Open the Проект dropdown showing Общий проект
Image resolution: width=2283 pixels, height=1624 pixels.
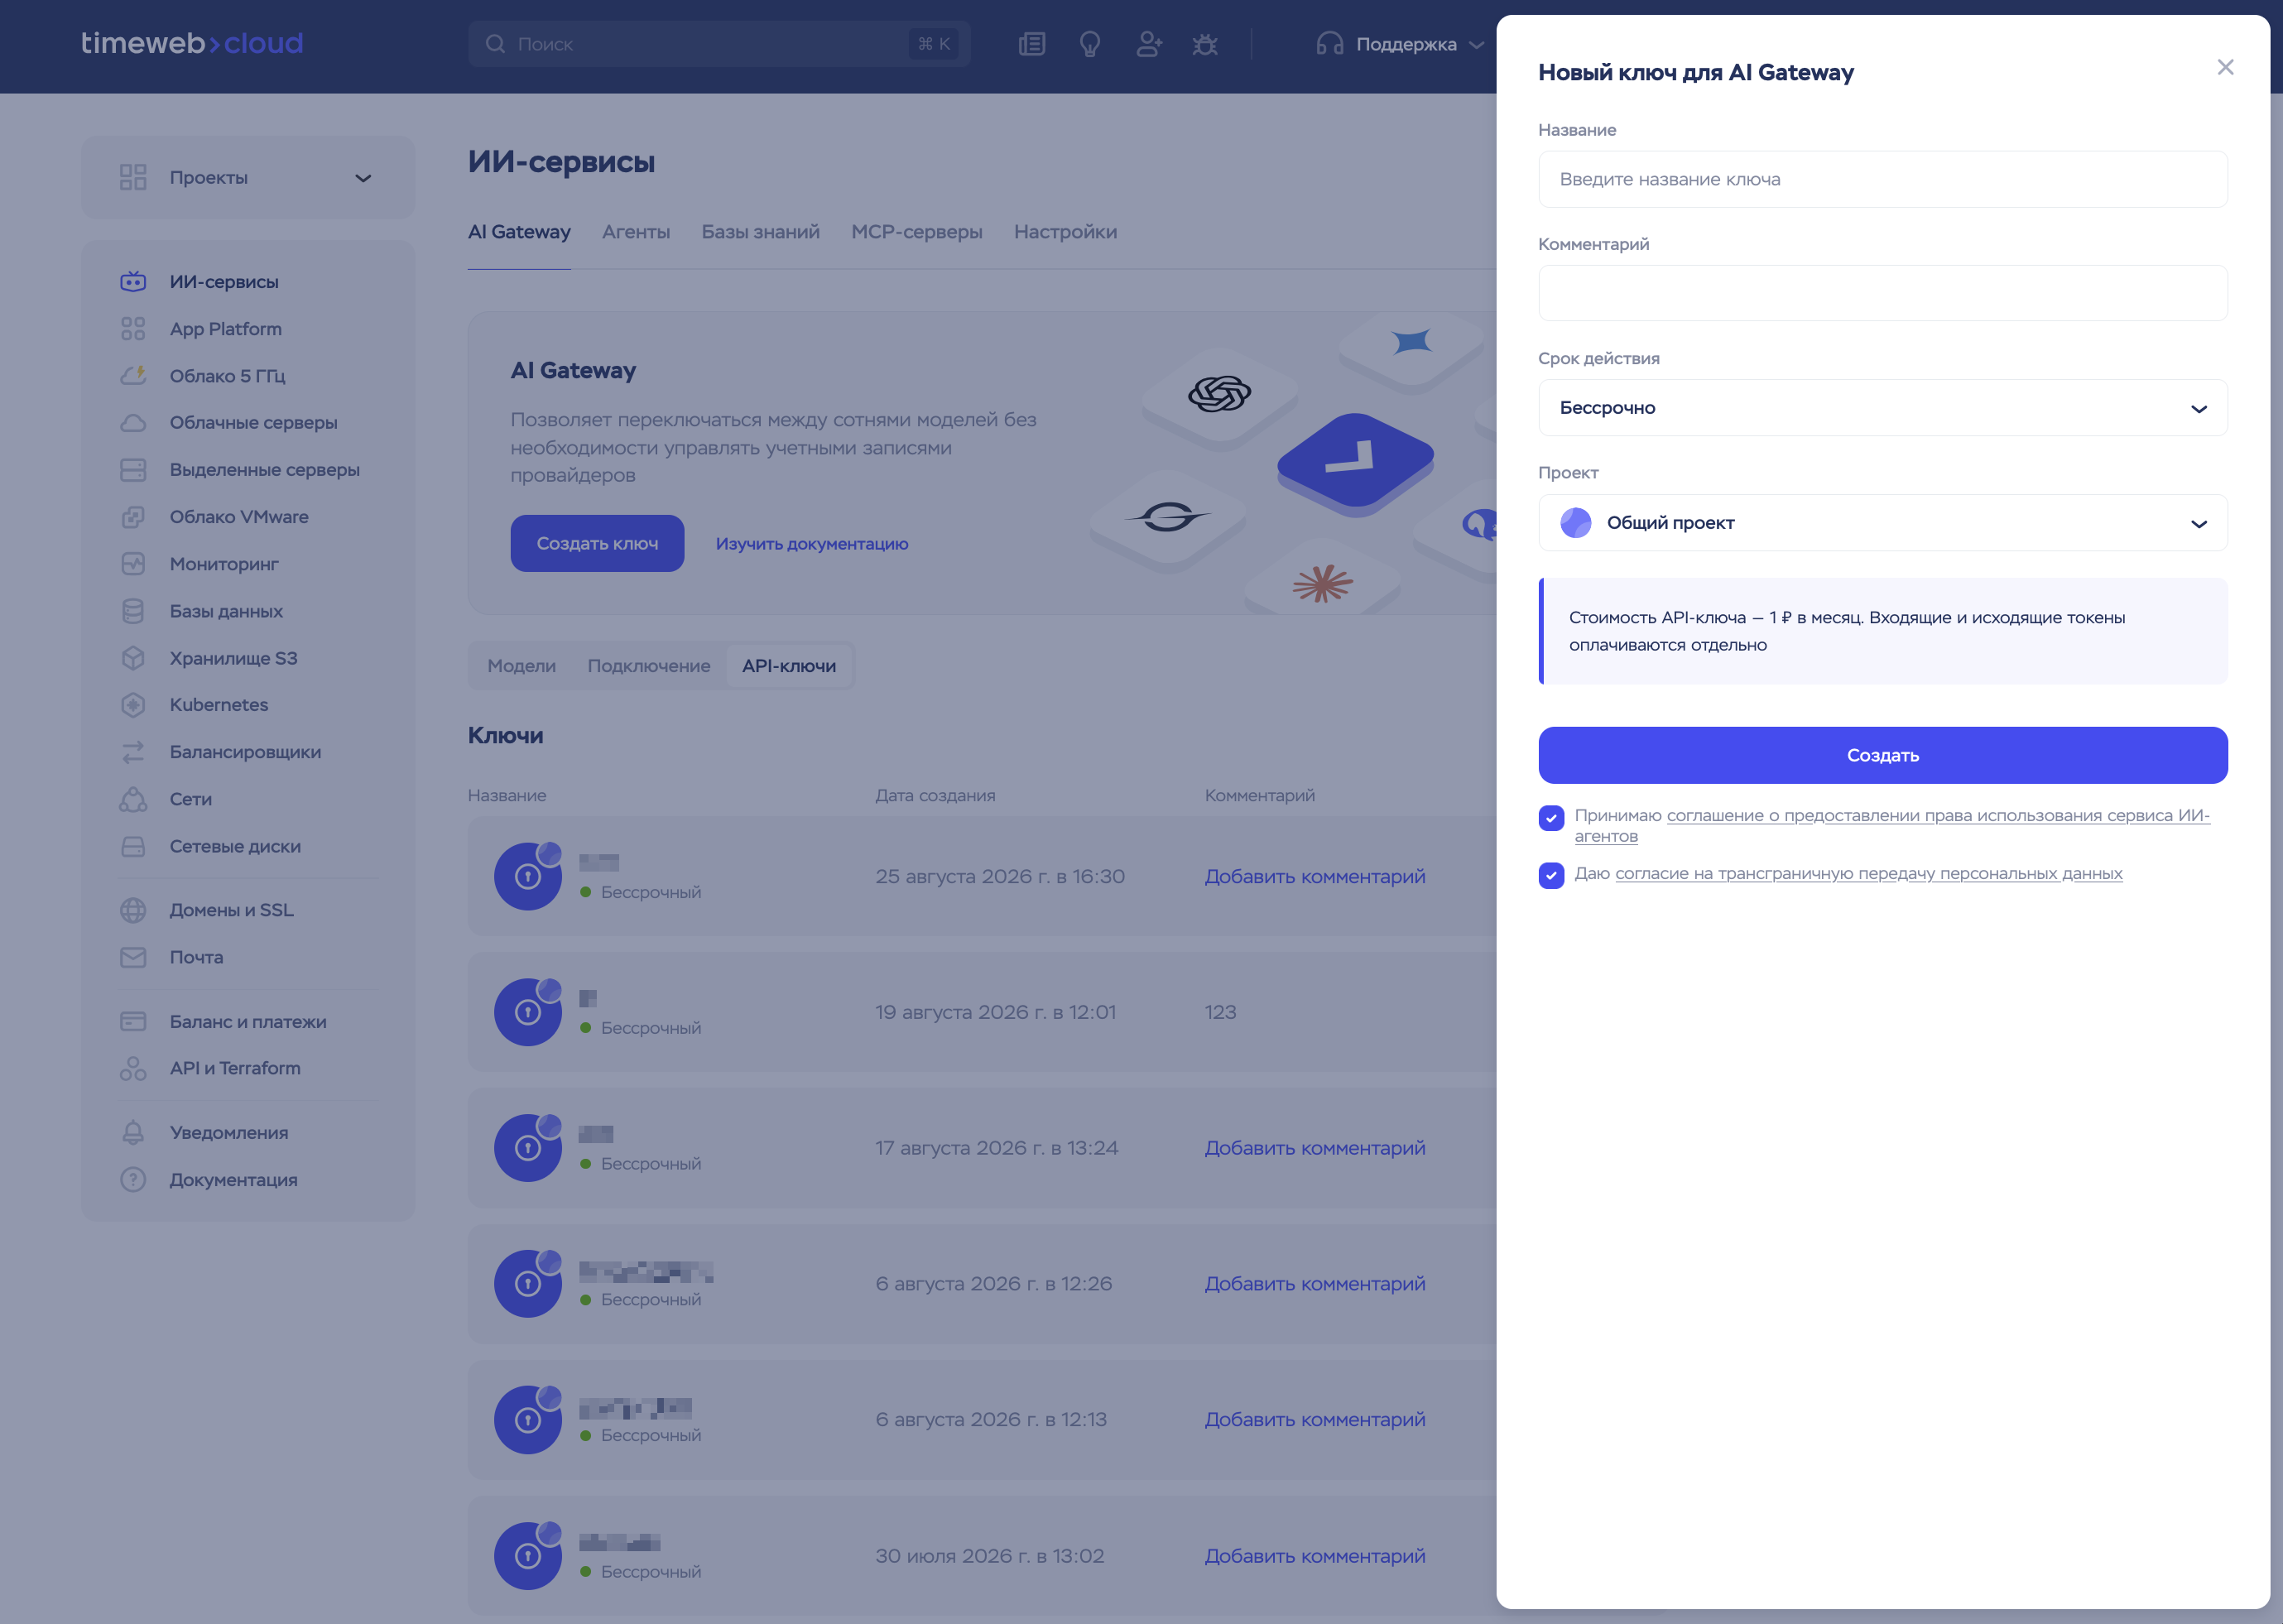coord(1882,523)
